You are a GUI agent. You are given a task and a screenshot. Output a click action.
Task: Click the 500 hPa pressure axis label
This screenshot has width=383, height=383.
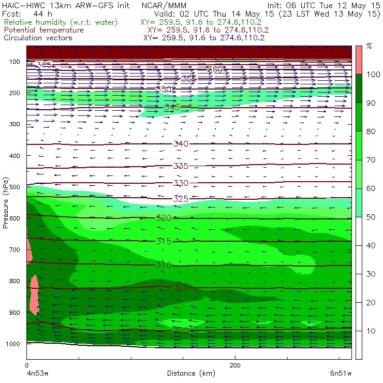pos(14,187)
